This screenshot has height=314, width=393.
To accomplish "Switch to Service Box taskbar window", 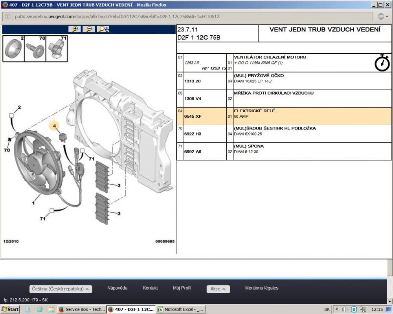I will [82, 309].
